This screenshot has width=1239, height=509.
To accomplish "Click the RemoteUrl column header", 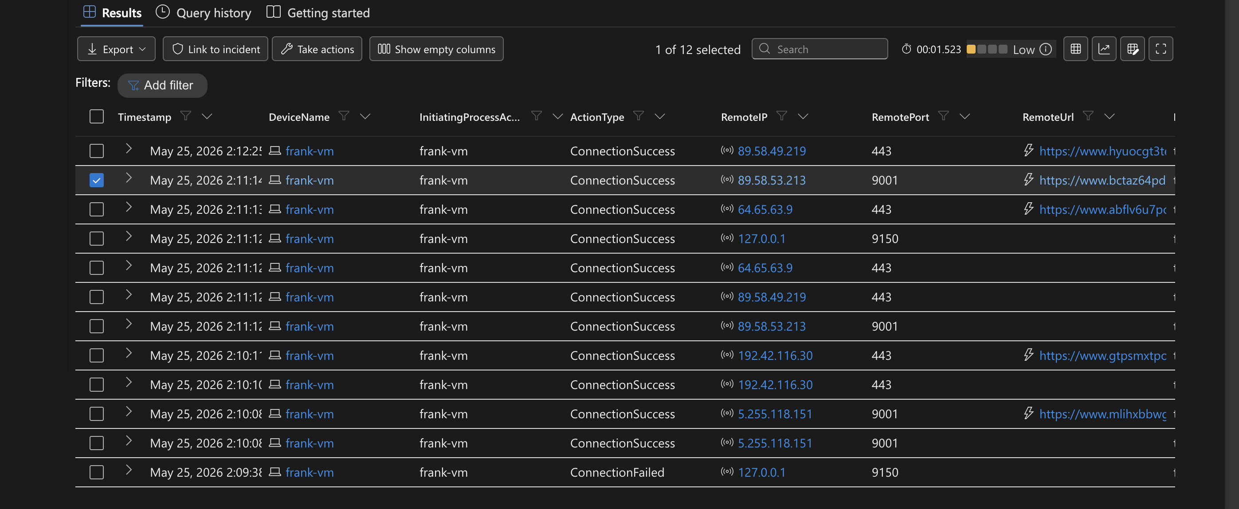I will [1047, 117].
